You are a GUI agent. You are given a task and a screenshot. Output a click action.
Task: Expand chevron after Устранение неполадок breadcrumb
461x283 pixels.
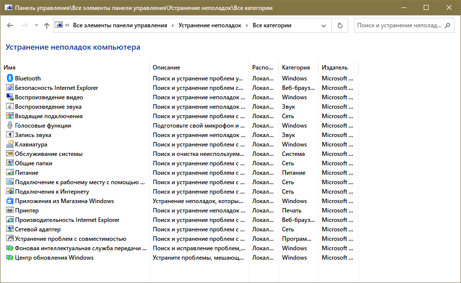[247, 25]
